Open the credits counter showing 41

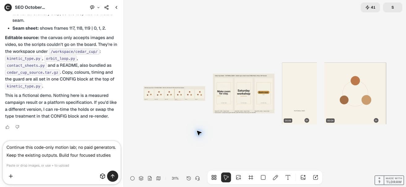coord(370,7)
